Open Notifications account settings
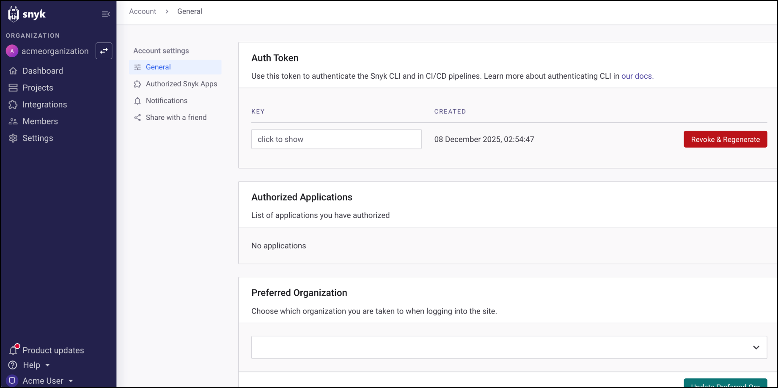This screenshot has width=778, height=388. pos(166,101)
